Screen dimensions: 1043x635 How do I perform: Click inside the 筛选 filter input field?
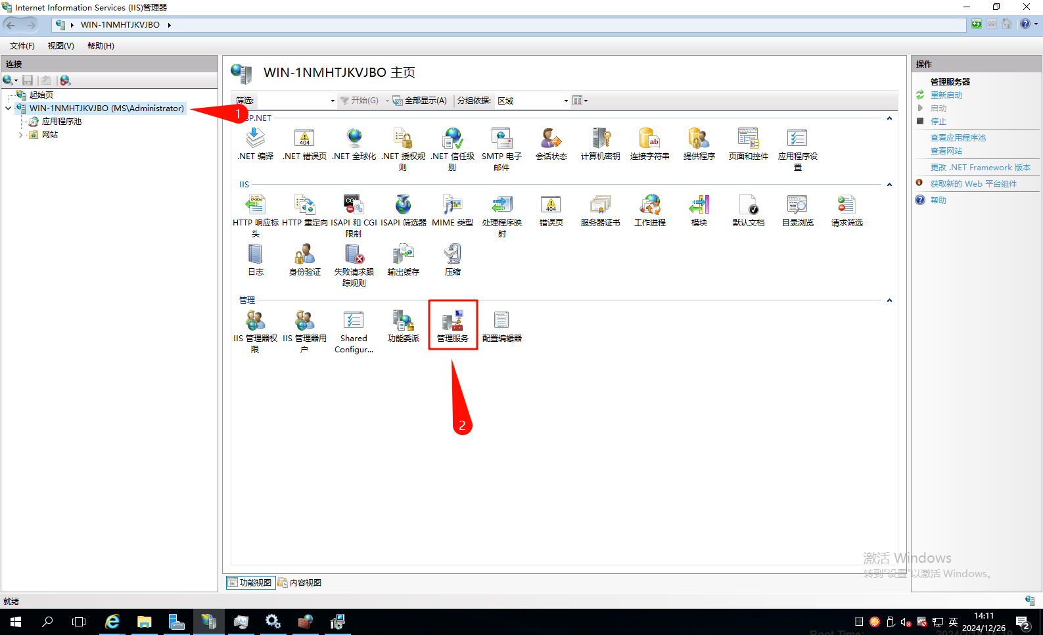pos(296,101)
